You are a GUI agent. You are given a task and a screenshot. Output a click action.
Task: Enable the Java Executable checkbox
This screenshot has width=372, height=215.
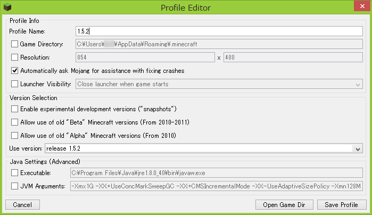[14, 172]
